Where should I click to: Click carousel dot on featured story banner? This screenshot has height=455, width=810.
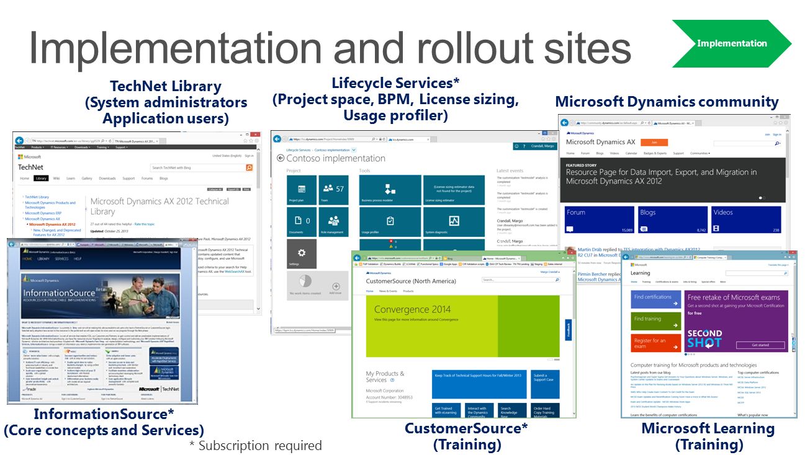[760, 198]
